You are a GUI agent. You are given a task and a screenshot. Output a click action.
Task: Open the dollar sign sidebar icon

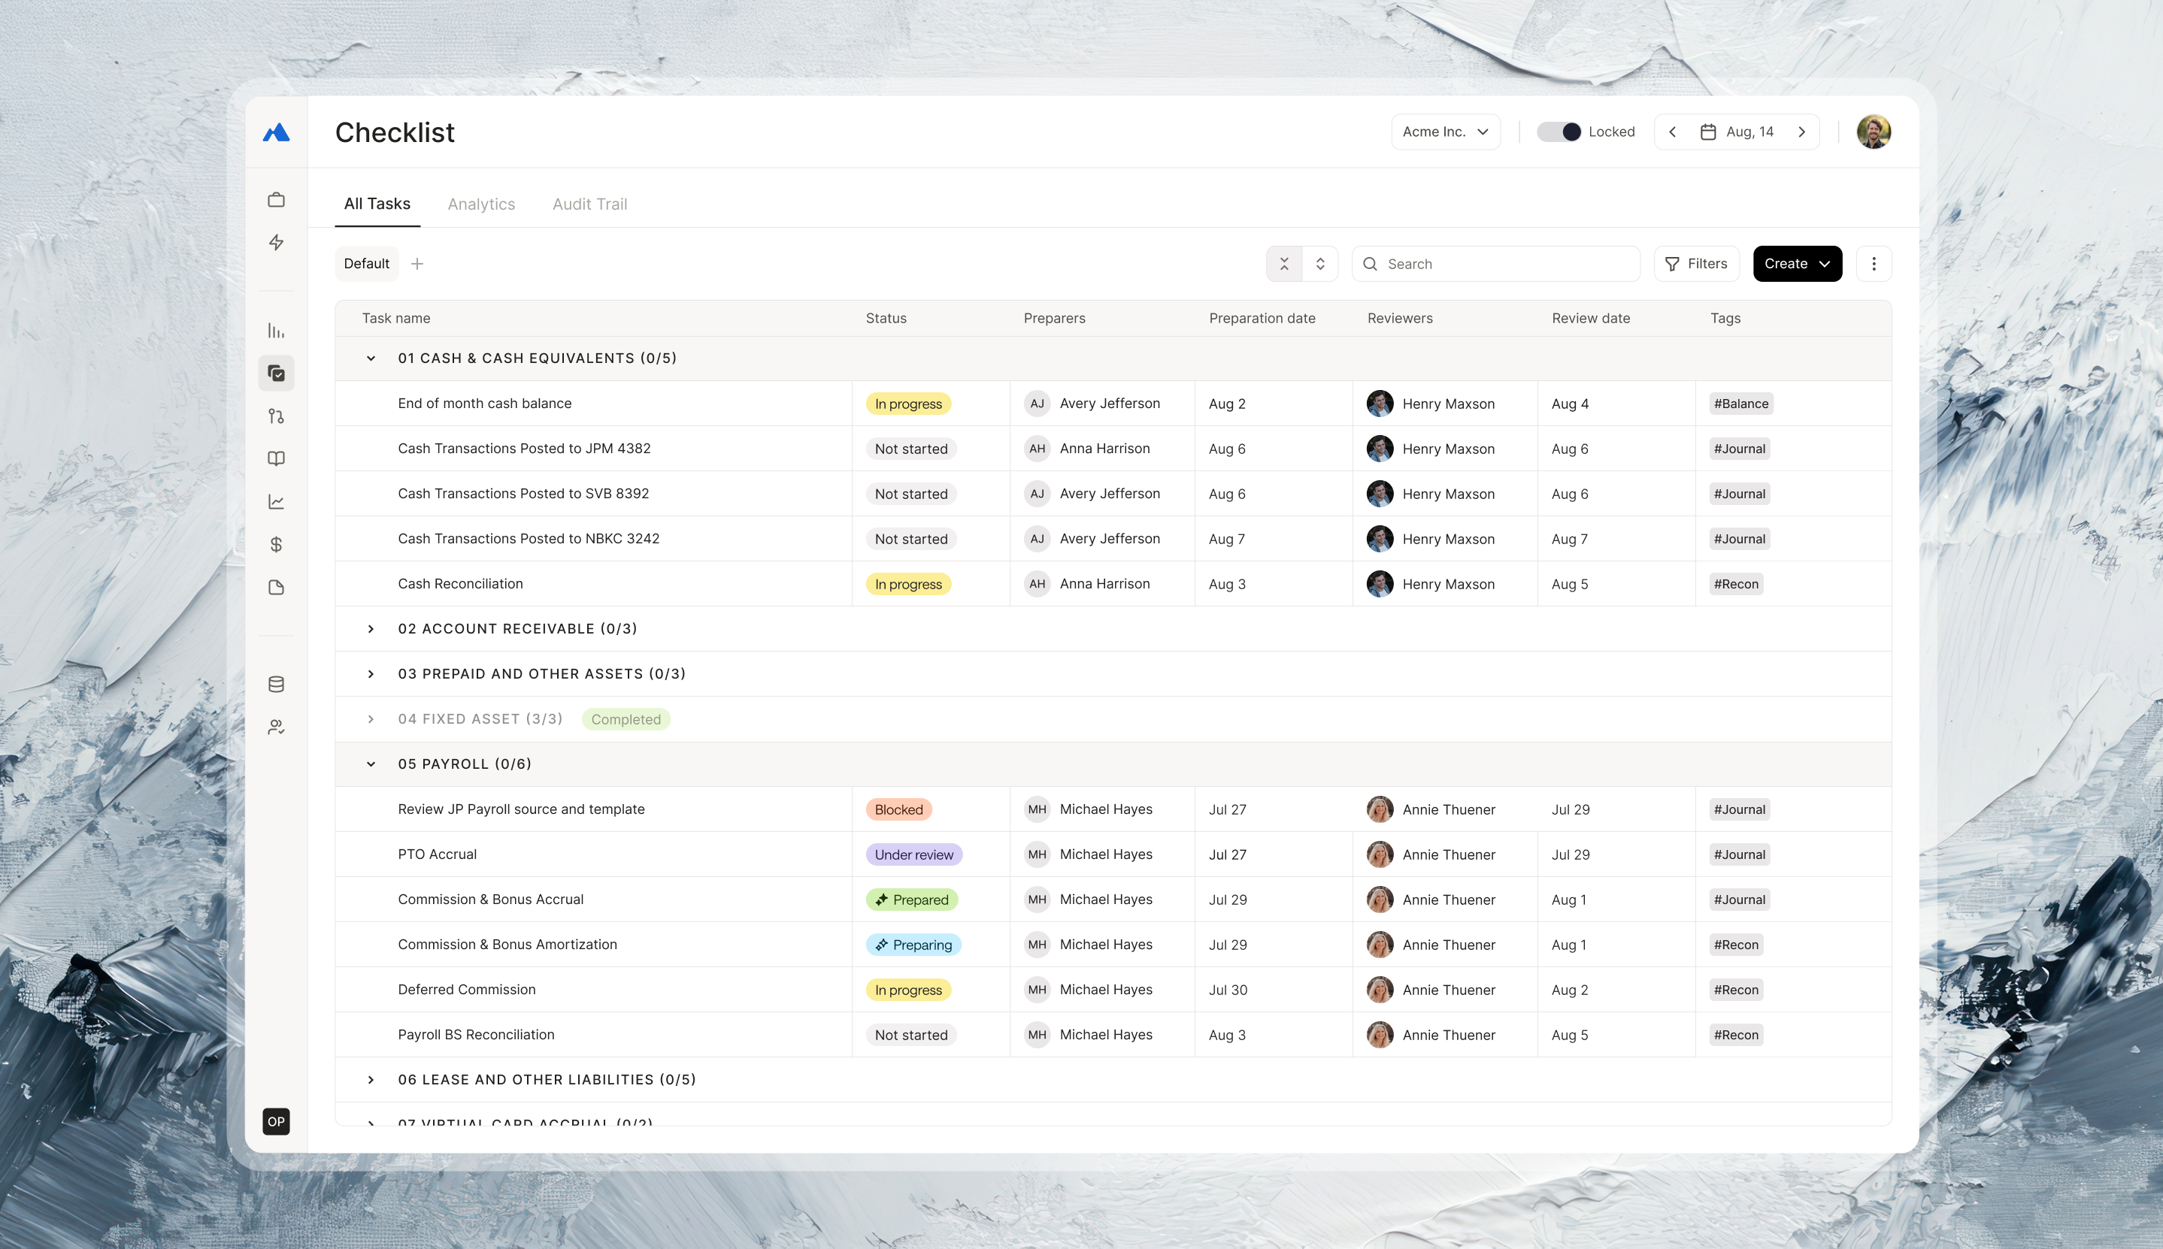275,545
